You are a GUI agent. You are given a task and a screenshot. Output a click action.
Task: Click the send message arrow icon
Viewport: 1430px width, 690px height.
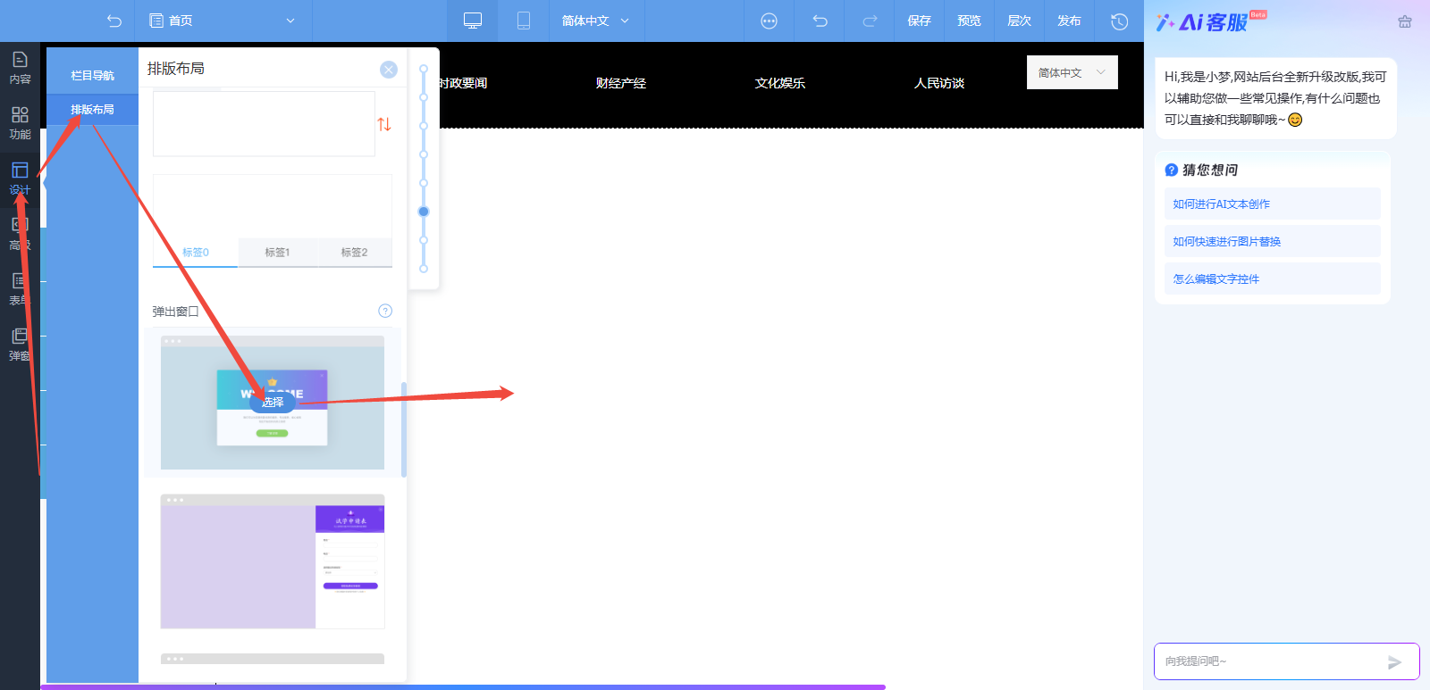1394,662
